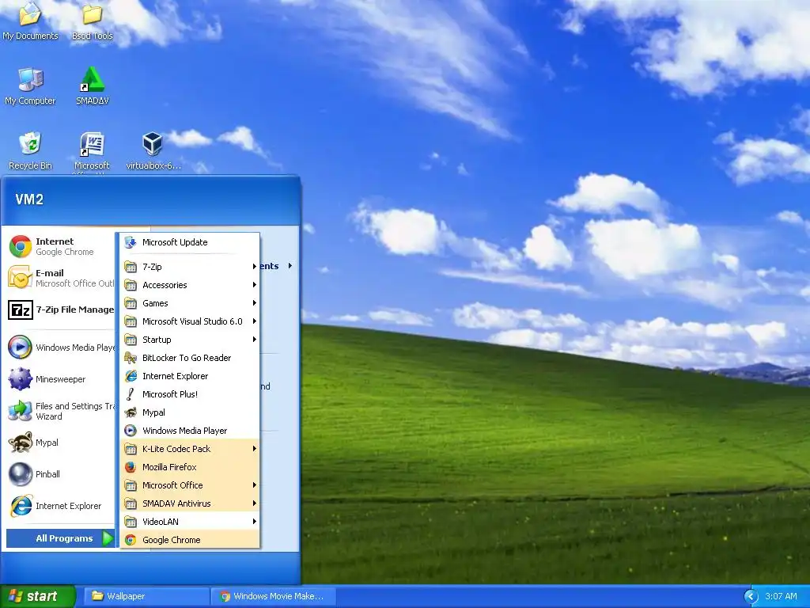The image size is (810, 608).
Task: Click the Microsoft Plus! exclamation icon
Action: [131, 394]
